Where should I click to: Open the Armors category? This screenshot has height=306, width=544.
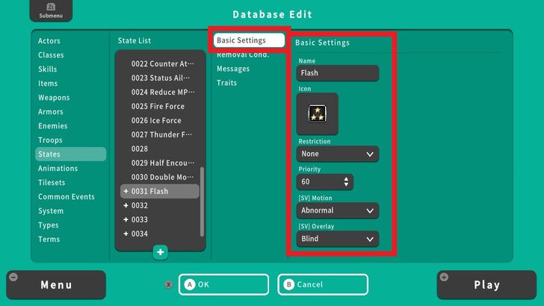[x=51, y=112]
